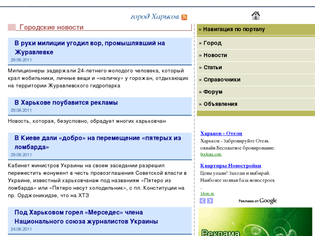
Task: Open headline about «пятерых из ломбарда»
Action: tap(97, 142)
